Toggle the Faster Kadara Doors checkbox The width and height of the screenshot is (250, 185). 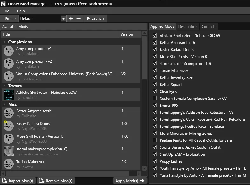click(x=154, y=49)
